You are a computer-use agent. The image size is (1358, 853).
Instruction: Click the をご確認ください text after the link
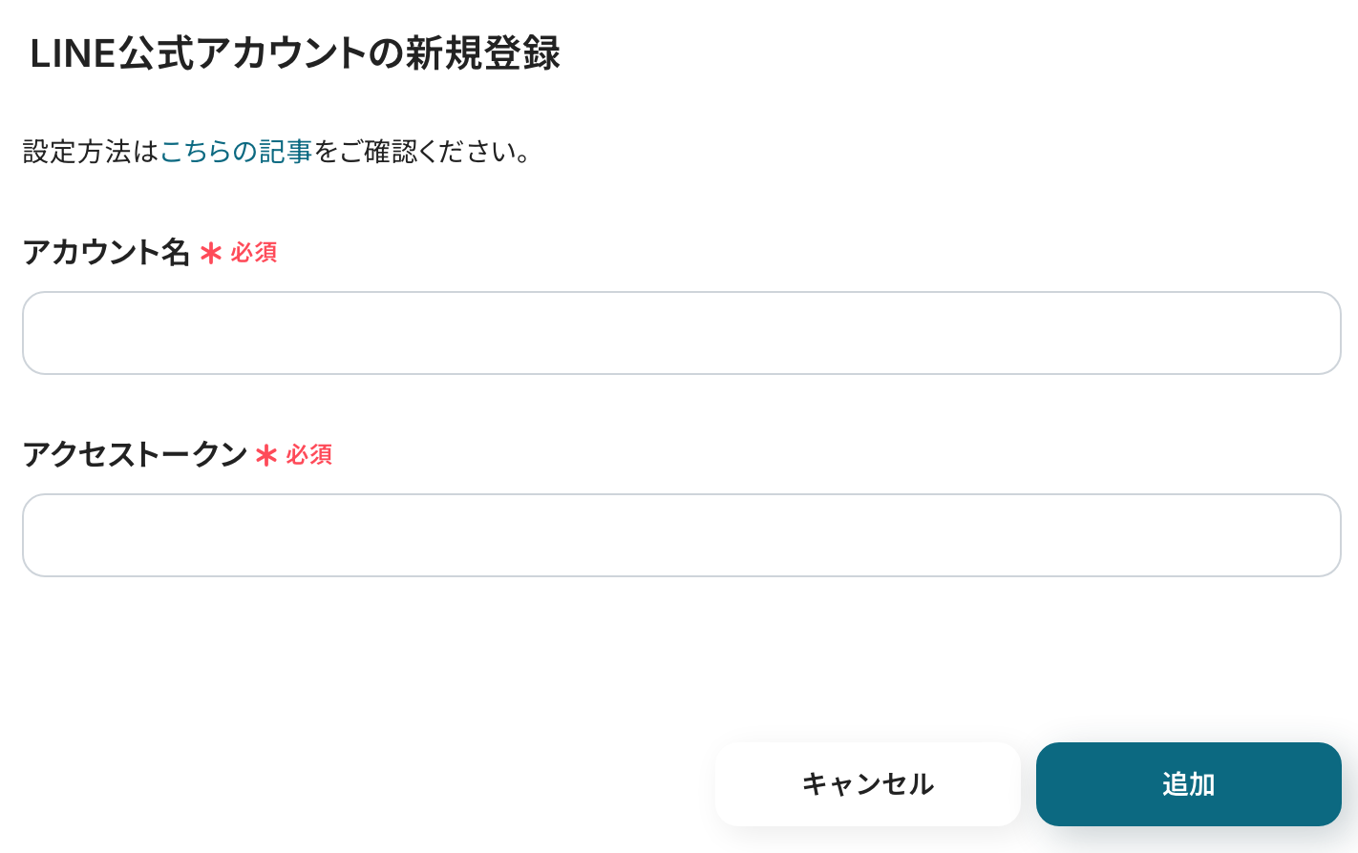(413, 152)
